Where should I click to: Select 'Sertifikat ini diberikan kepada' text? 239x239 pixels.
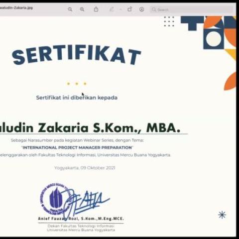(x=77, y=98)
